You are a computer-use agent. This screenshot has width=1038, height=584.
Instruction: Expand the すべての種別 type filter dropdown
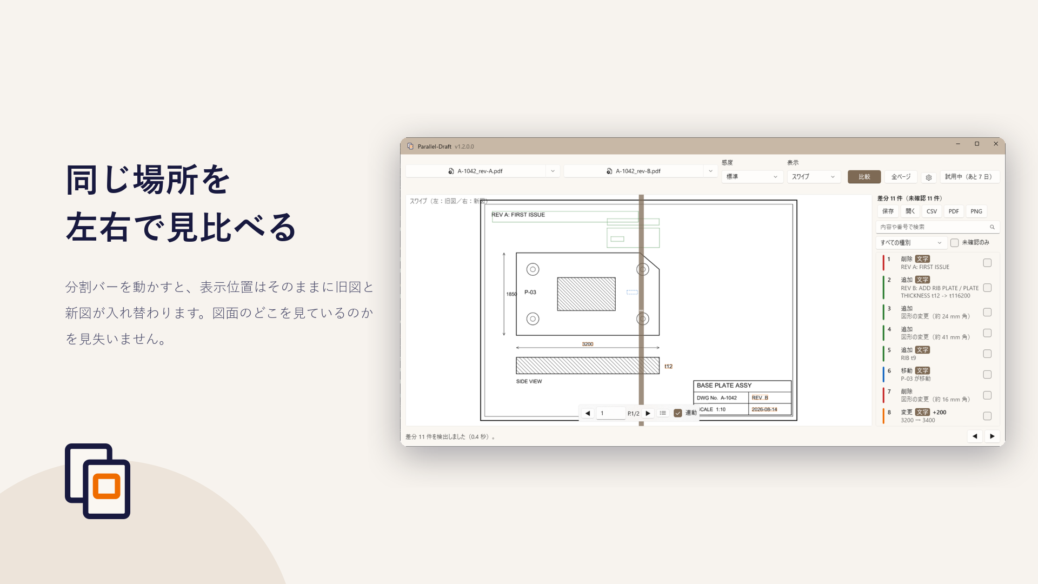911,243
